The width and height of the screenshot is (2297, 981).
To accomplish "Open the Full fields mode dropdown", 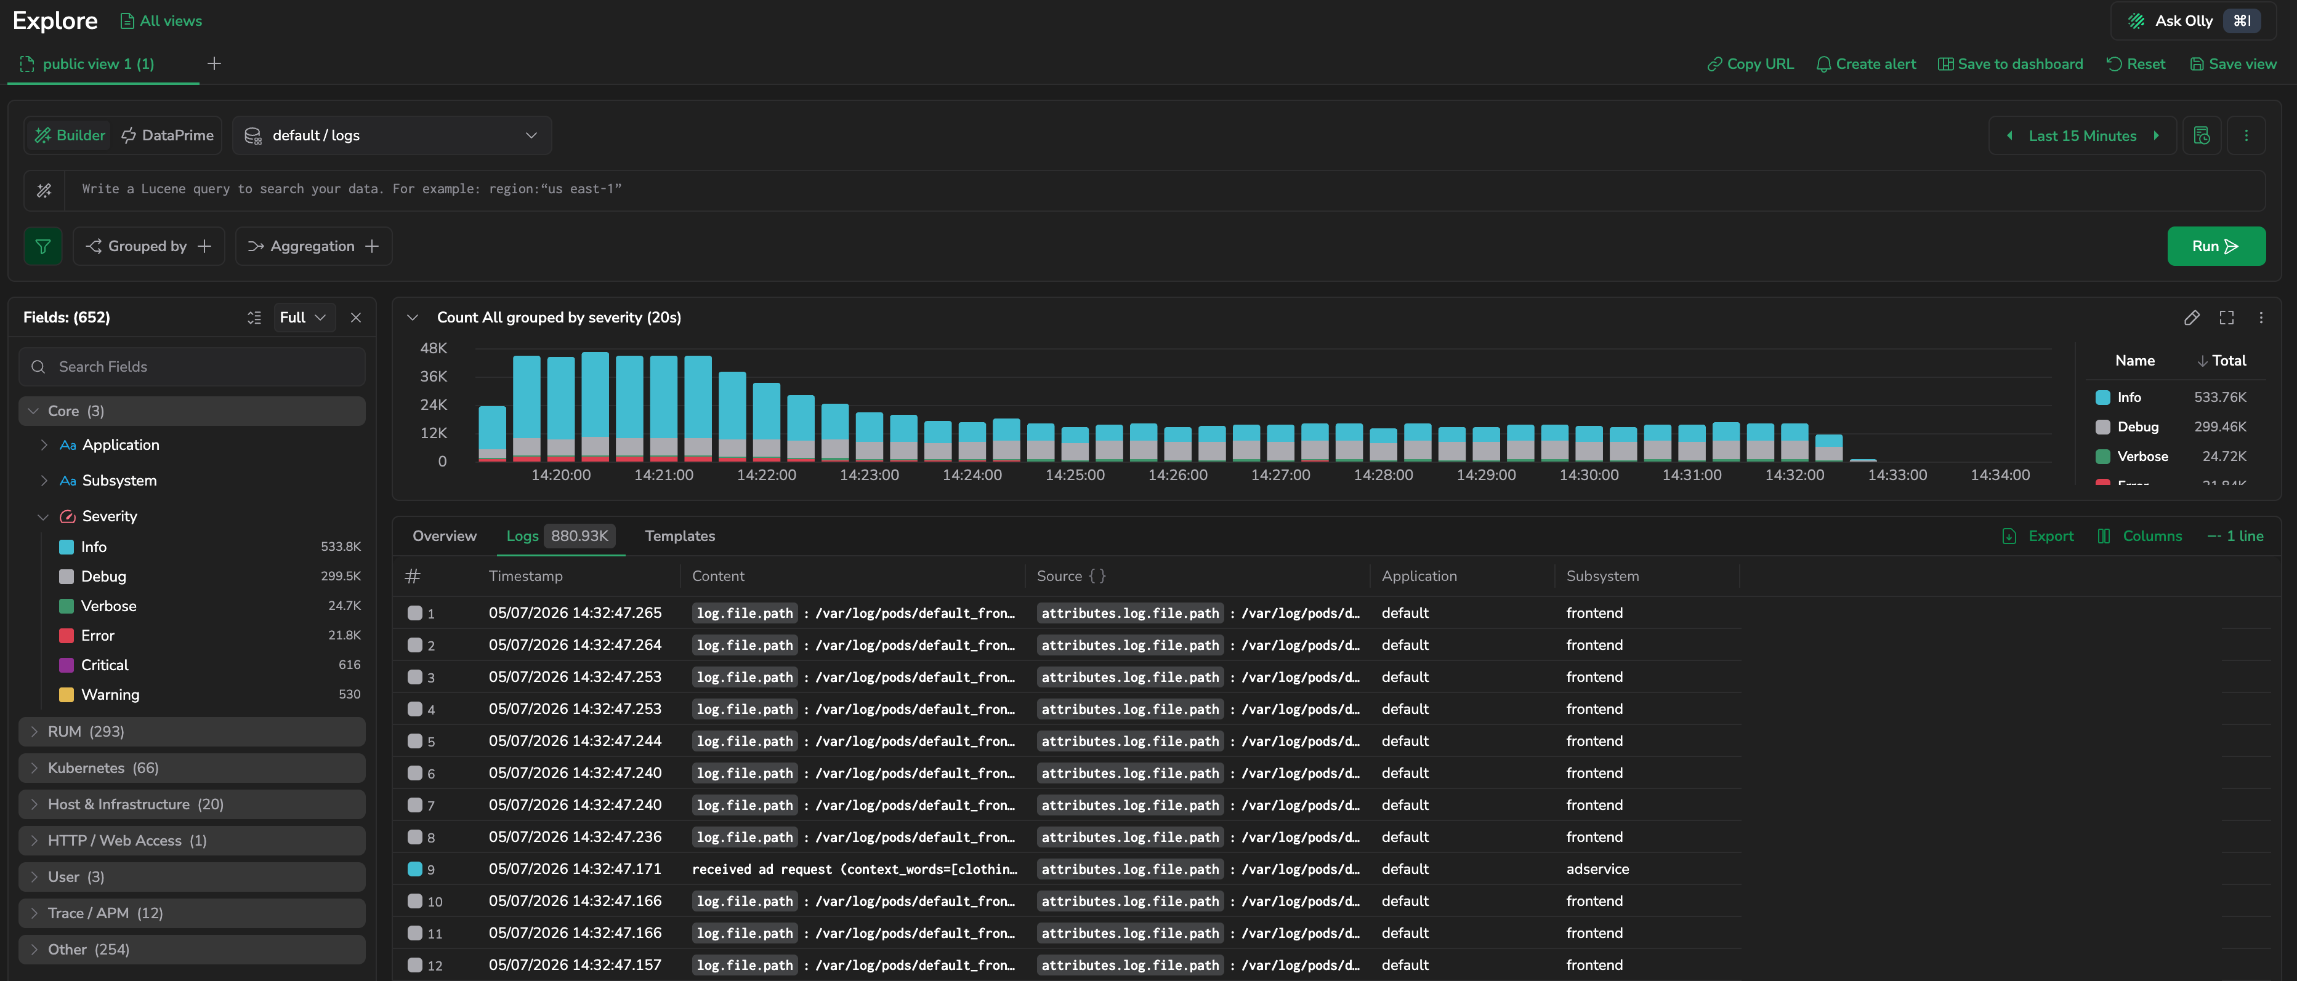I will tap(303, 318).
